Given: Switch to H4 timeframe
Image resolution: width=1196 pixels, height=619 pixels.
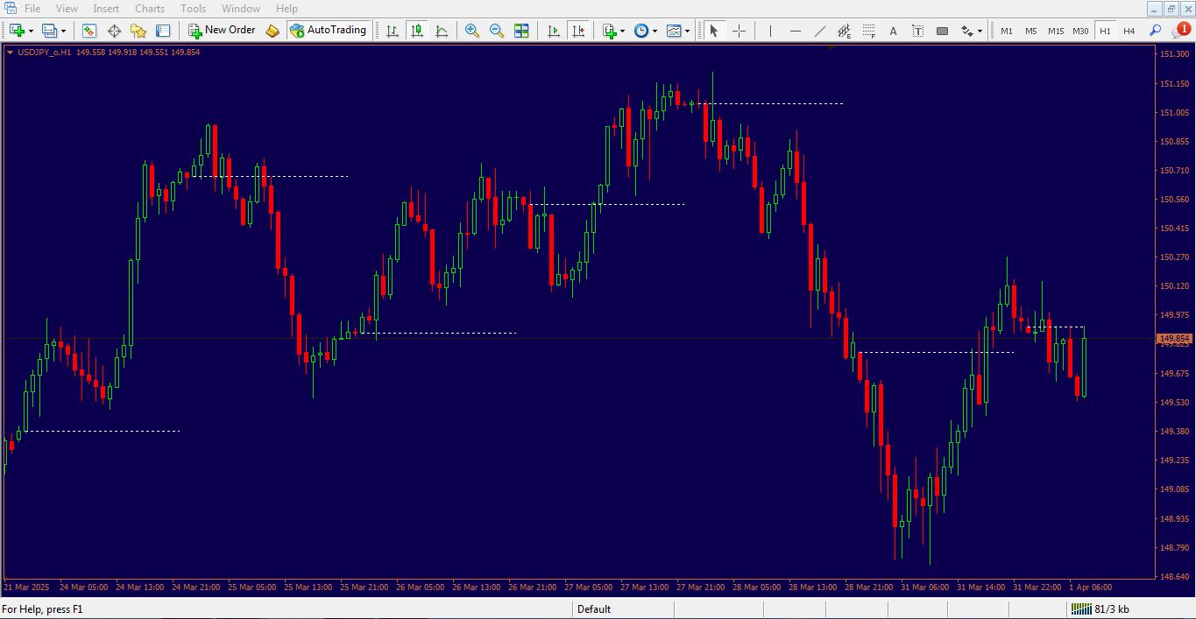Looking at the screenshot, I should tap(1129, 31).
